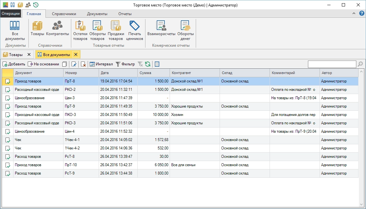Select the cell 'Все для семьи'
Viewport: 366px width, 209px height.
click(x=195, y=165)
